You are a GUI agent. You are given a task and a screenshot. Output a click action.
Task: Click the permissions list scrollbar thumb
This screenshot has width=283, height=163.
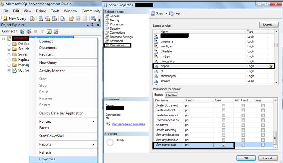pyautogui.click(x=275, y=138)
